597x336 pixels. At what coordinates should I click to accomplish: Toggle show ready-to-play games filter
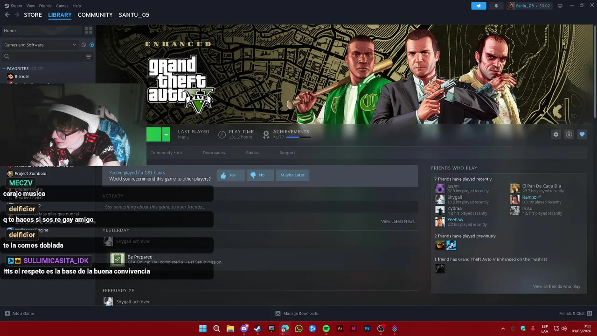[x=91, y=45]
